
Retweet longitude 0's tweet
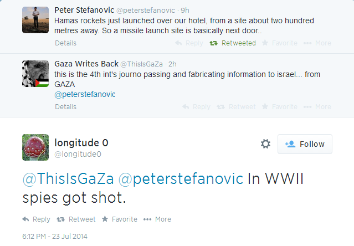click(x=76, y=219)
